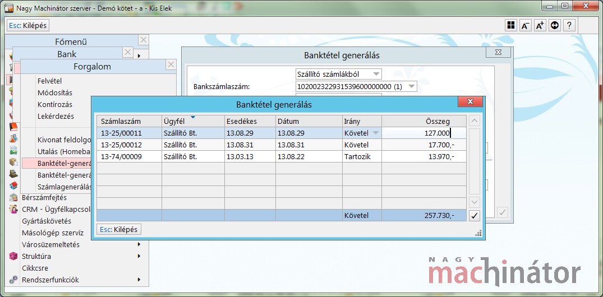Image resolution: width=603 pixels, height=297 pixels.
Task: Click Esc: Kilépés button in top toolbar
Action: point(28,26)
